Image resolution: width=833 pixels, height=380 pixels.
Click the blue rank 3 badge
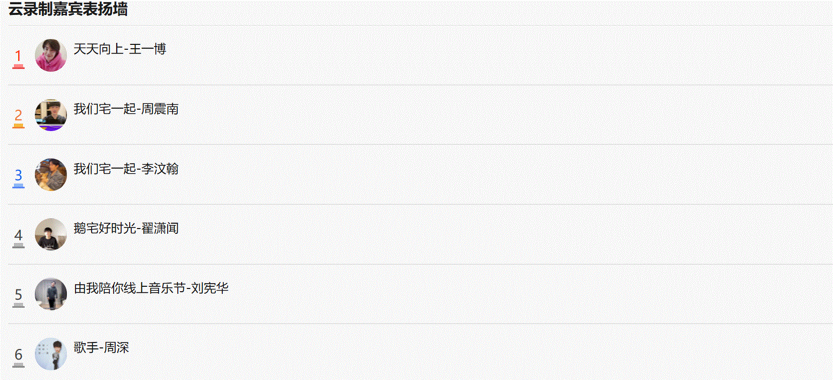coord(18,178)
